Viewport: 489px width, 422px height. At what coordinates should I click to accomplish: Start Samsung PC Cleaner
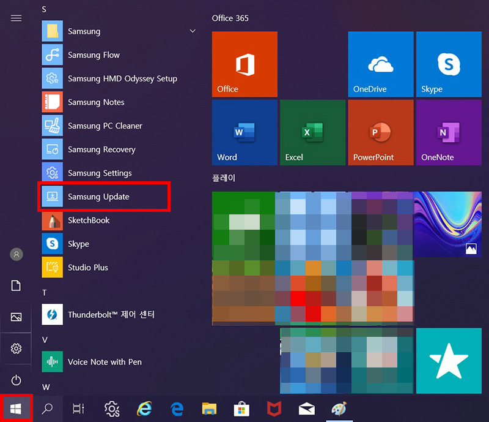[119, 126]
